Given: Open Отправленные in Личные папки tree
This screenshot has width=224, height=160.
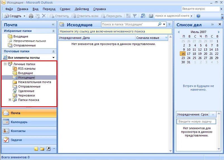Looking at the screenshot, I should (29, 87).
